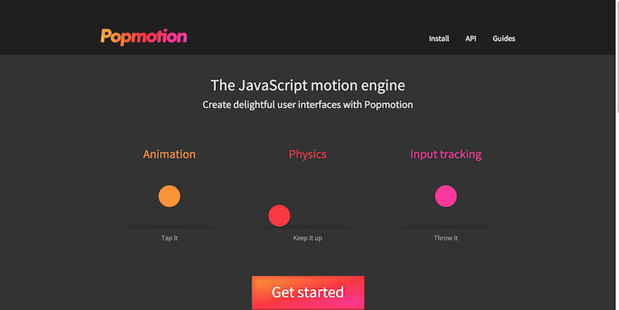Click "The JavaScript motion engine" headline
The height and width of the screenshot is (310, 619).
click(308, 85)
